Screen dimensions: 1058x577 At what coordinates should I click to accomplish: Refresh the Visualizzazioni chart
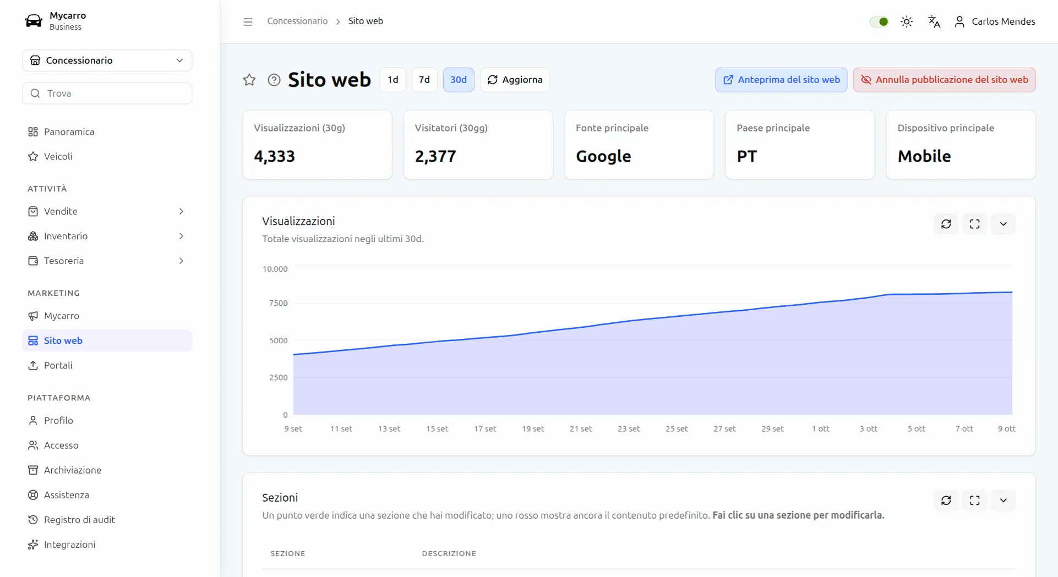(946, 224)
